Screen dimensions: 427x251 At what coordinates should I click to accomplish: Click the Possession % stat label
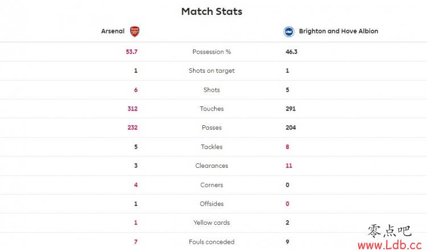[x=212, y=52]
